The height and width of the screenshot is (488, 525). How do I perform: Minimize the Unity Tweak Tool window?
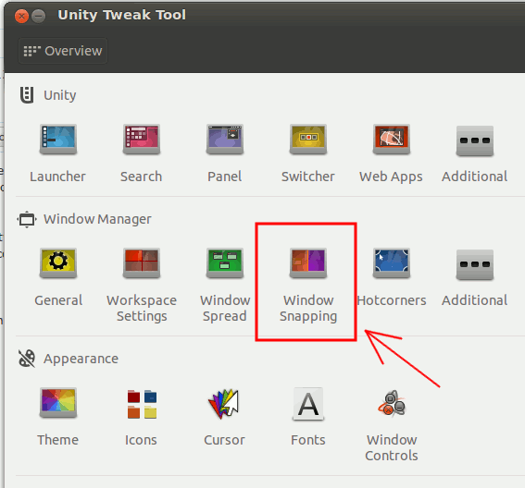[39, 16]
